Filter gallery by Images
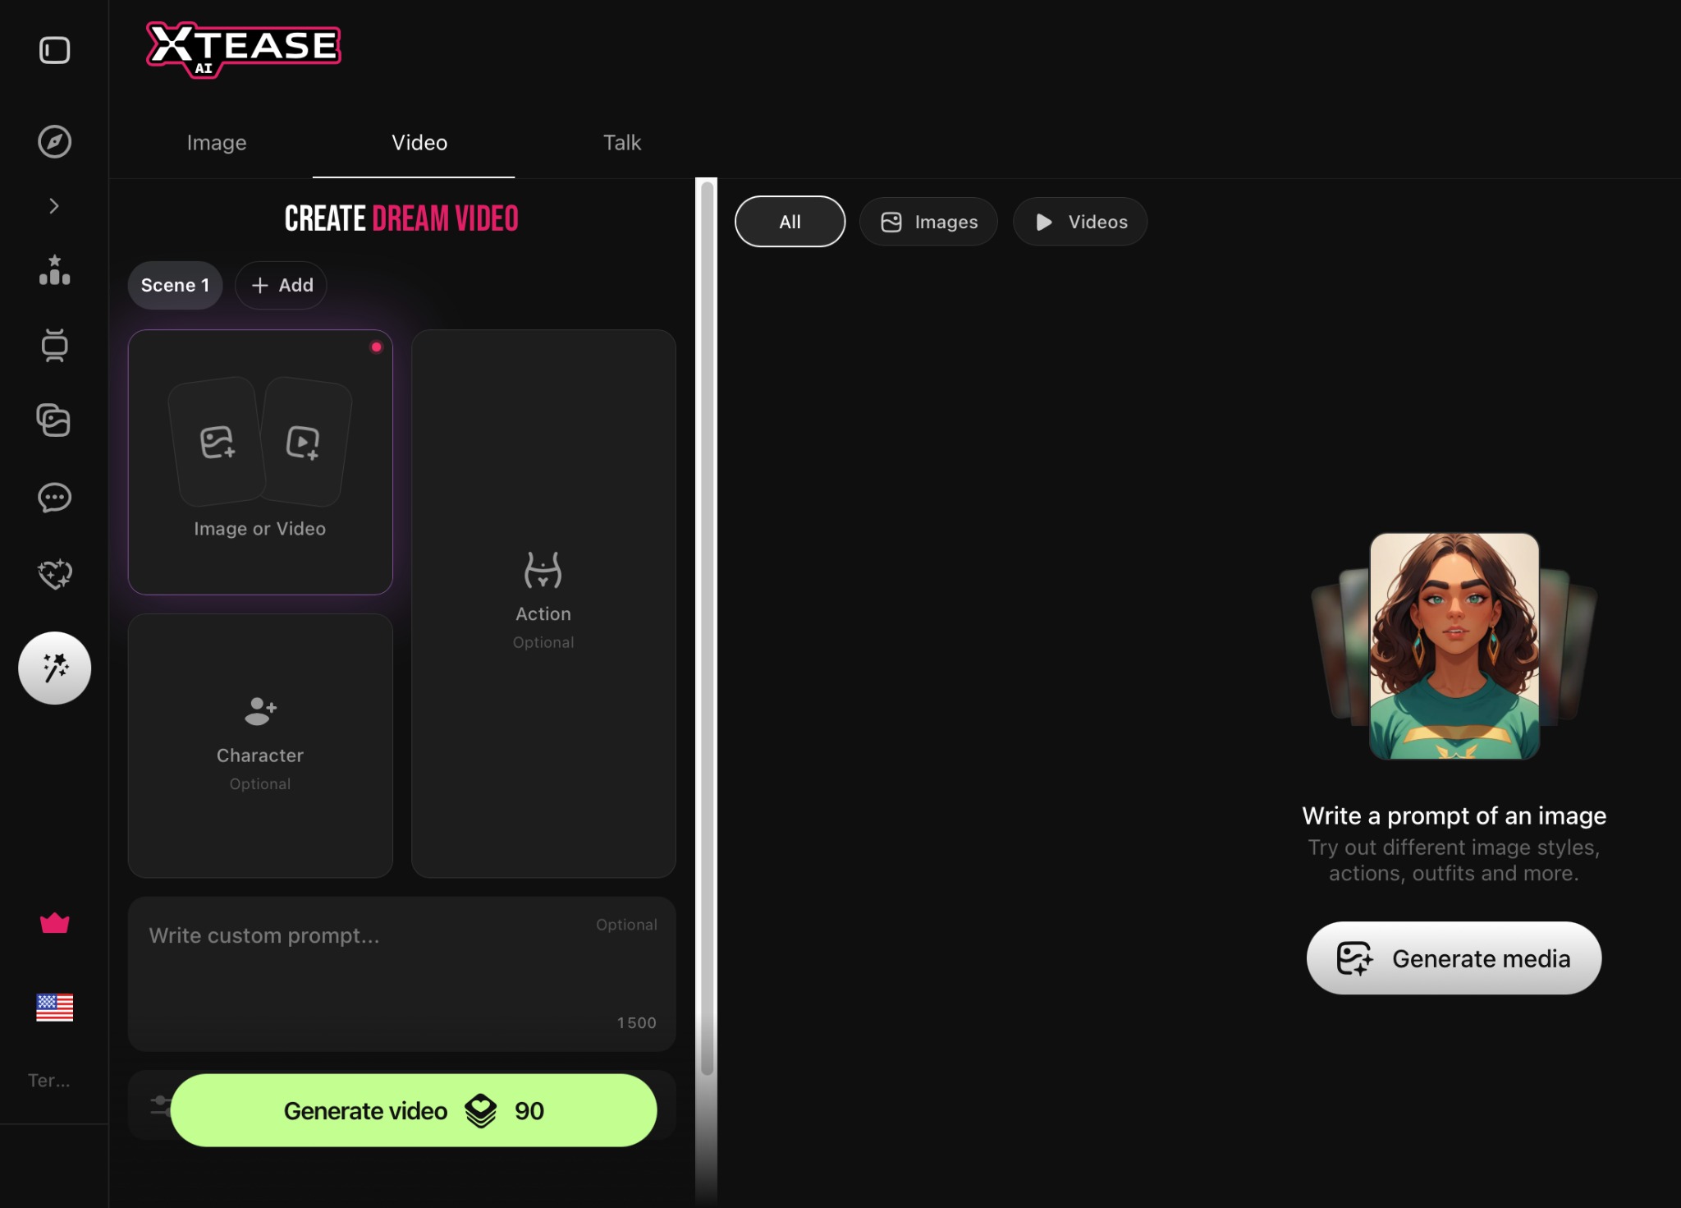 pyautogui.click(x=928, y=222)
